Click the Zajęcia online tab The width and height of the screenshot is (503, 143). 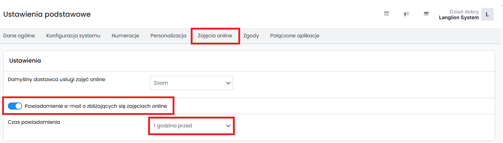click(215, 36)
